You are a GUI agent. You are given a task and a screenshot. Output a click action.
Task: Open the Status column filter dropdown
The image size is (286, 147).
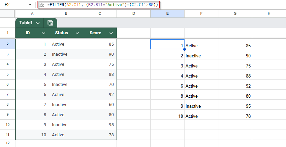click(x=77, y=33)
